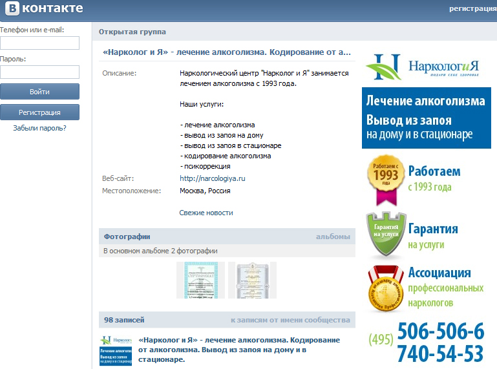Click к записям от имени сообщества
The width and height of the screenshot is (497, 369).
290,320
